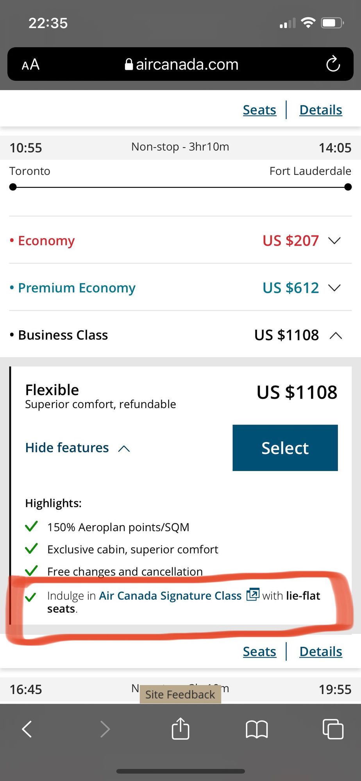Open the top Seats link
The image size is (361, 781).
pos(259,110)
